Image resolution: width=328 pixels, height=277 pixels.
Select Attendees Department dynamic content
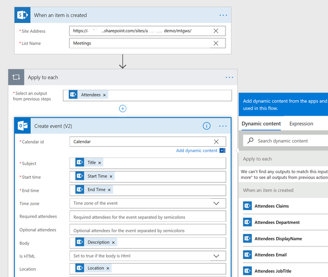click(x=285, y=222)
